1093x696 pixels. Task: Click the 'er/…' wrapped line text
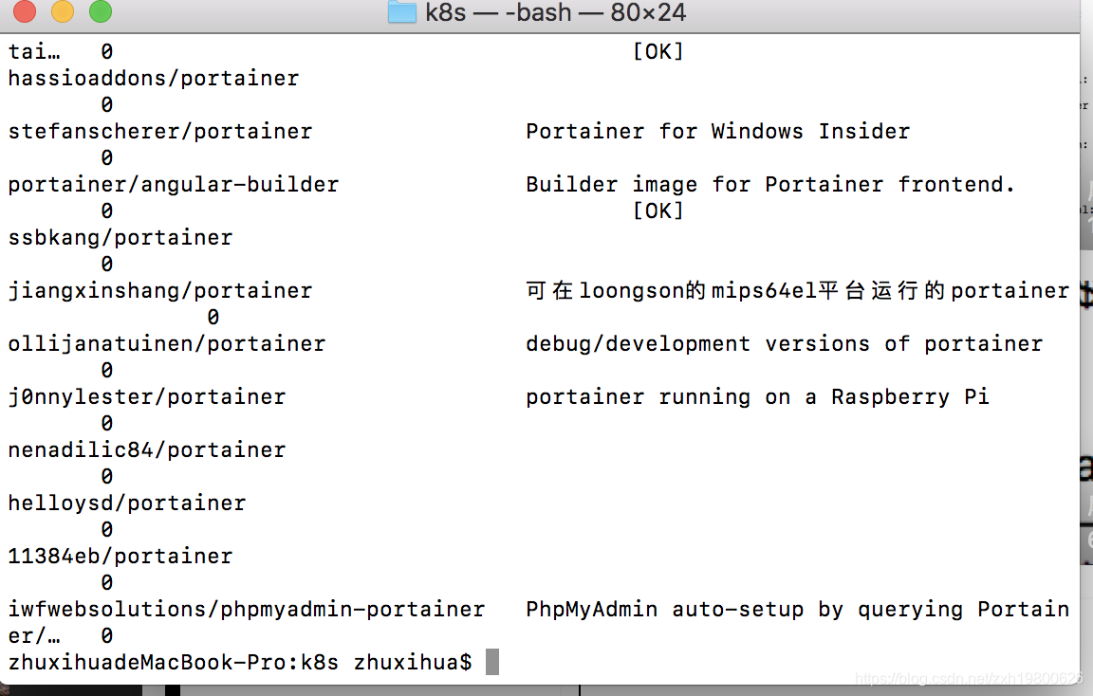(x=34, y=635)
